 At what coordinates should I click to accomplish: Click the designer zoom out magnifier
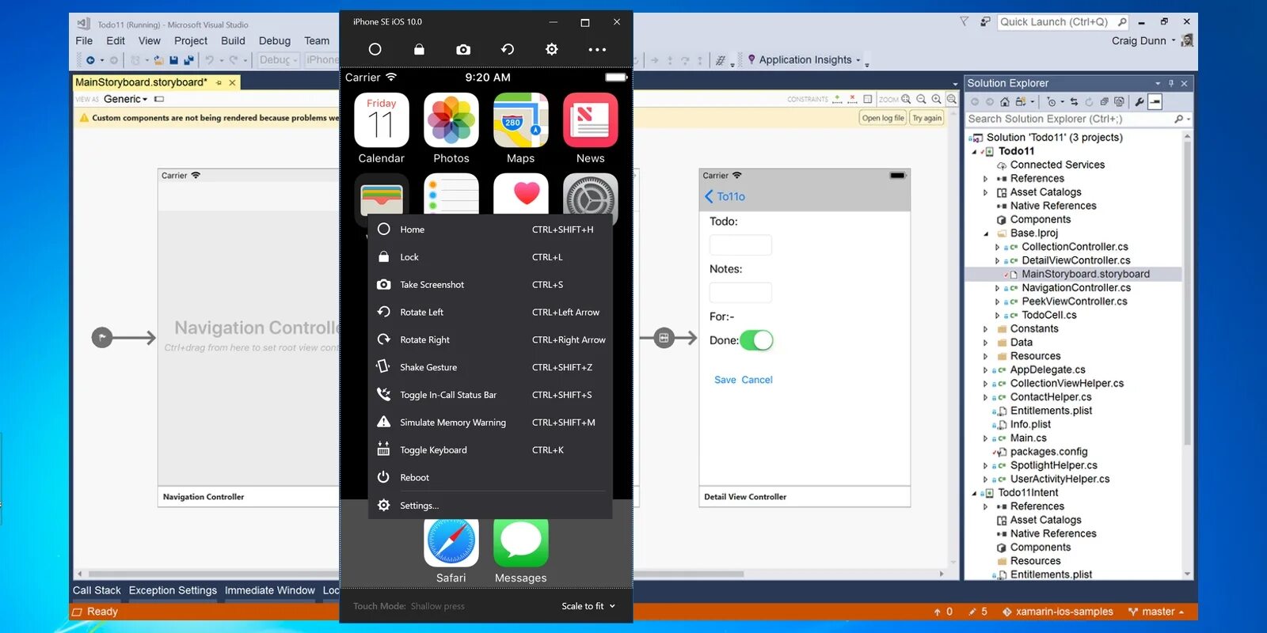click(921, 99)
